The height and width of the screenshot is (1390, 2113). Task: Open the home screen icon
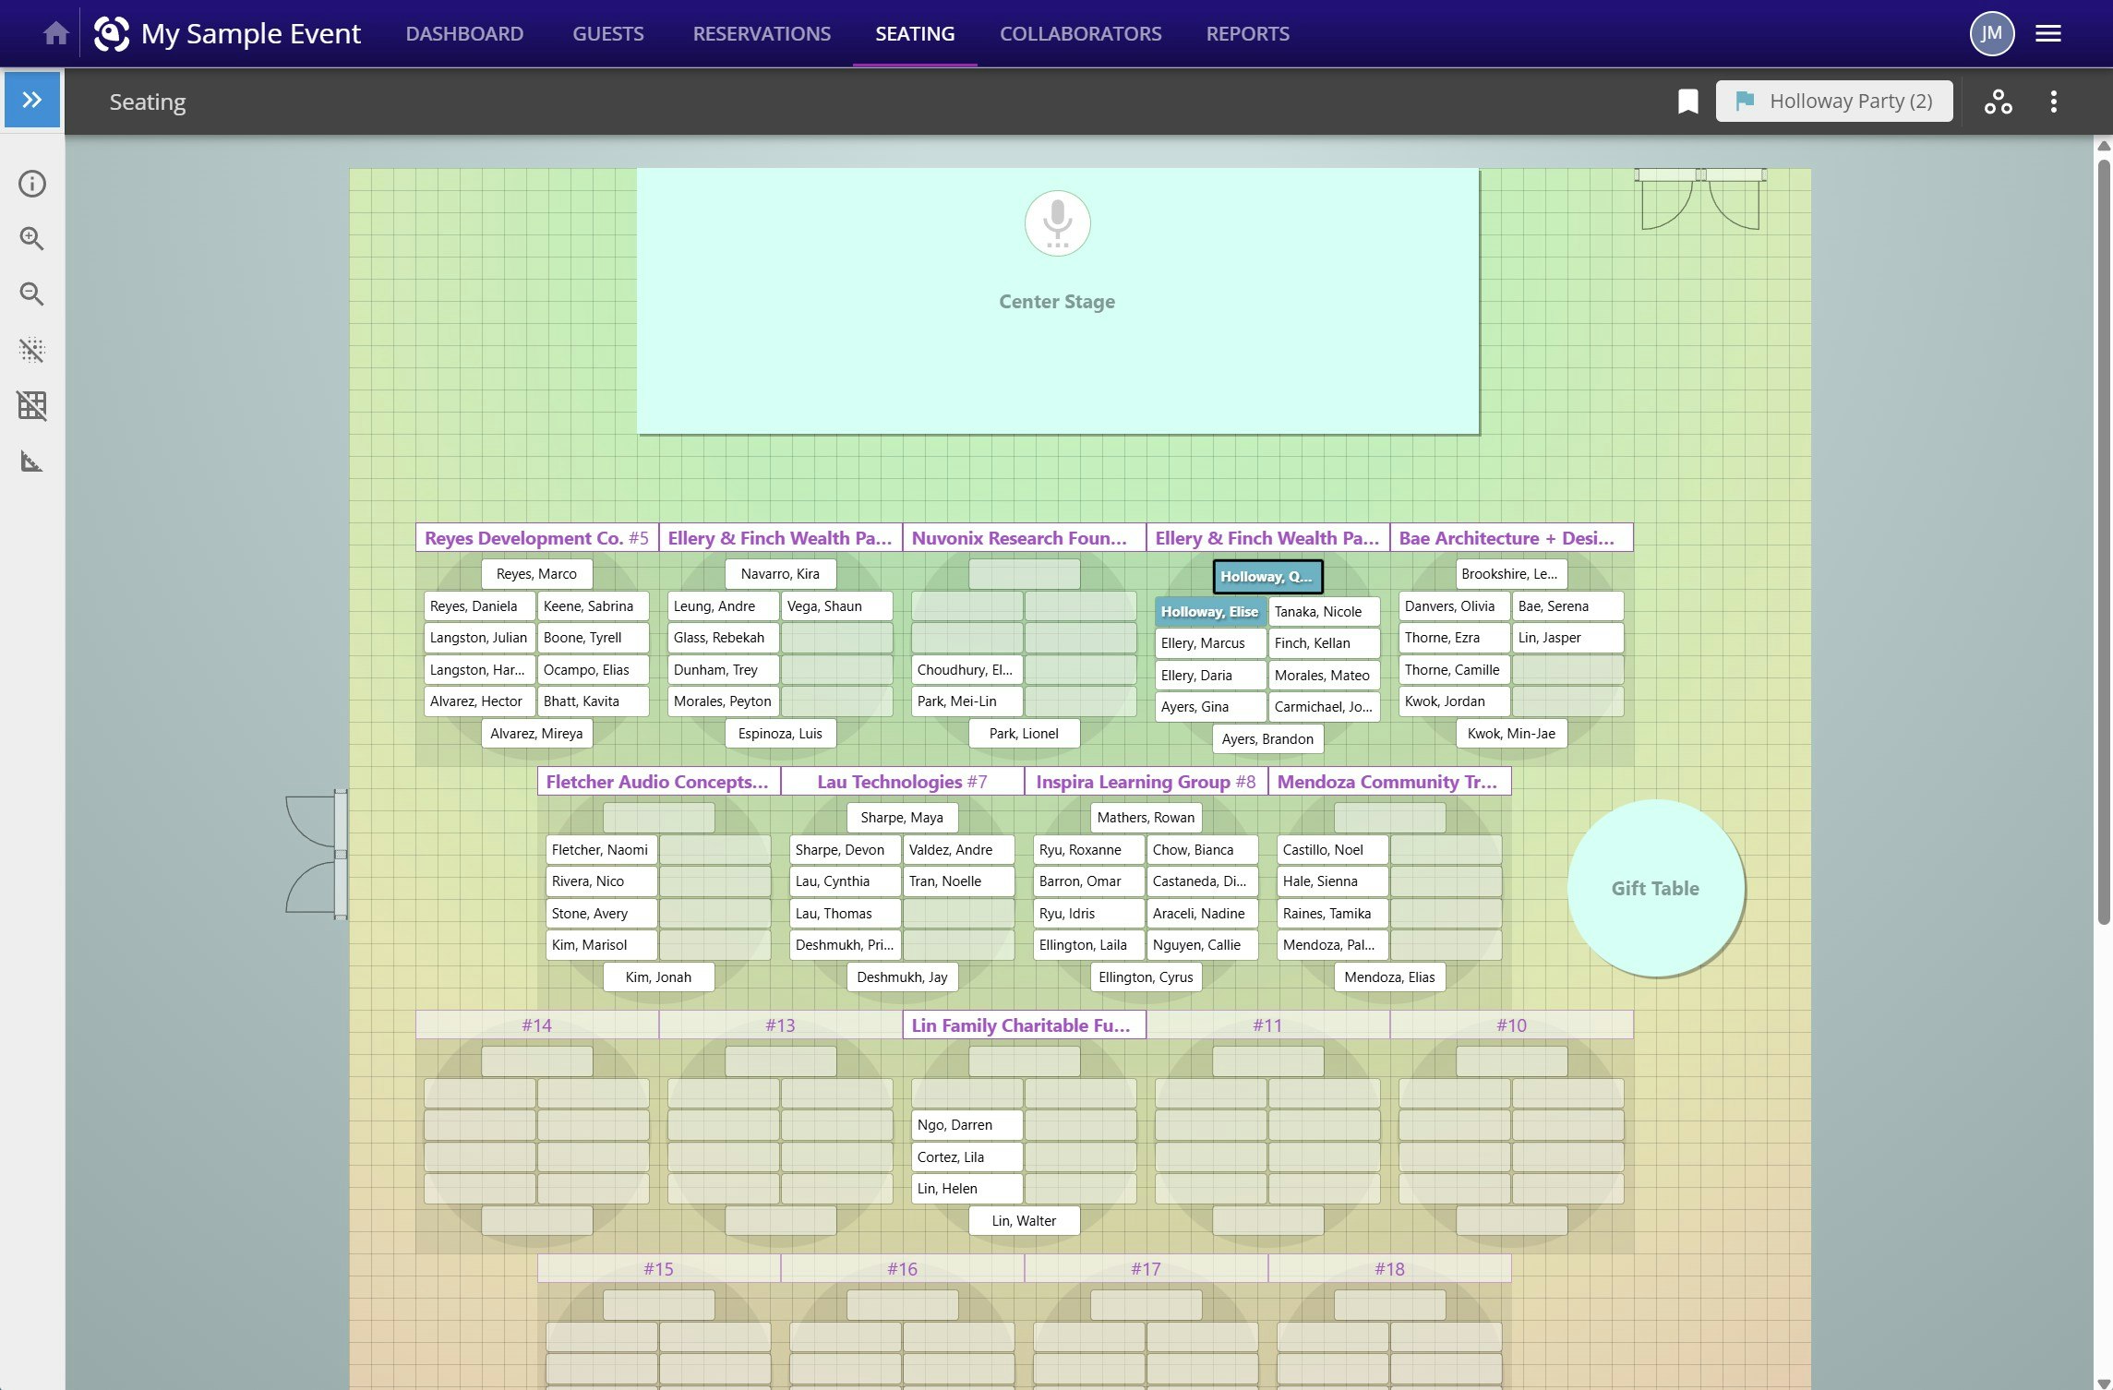[54, 33]
